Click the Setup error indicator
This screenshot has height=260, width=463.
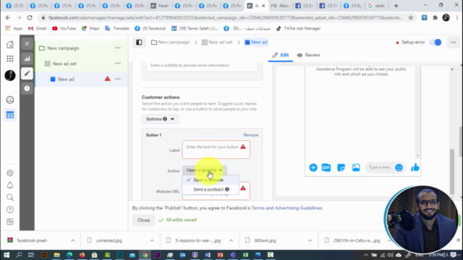pos(410,42)
